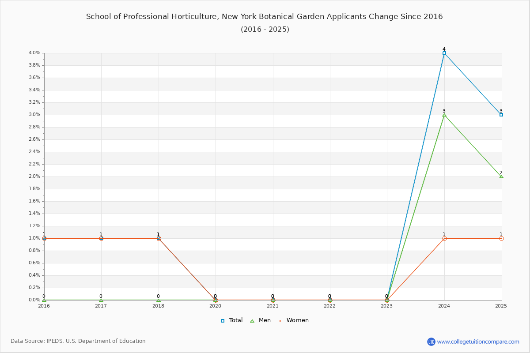Select the 2021 data point at zero
530x353 pixels.
pos(273,300)
